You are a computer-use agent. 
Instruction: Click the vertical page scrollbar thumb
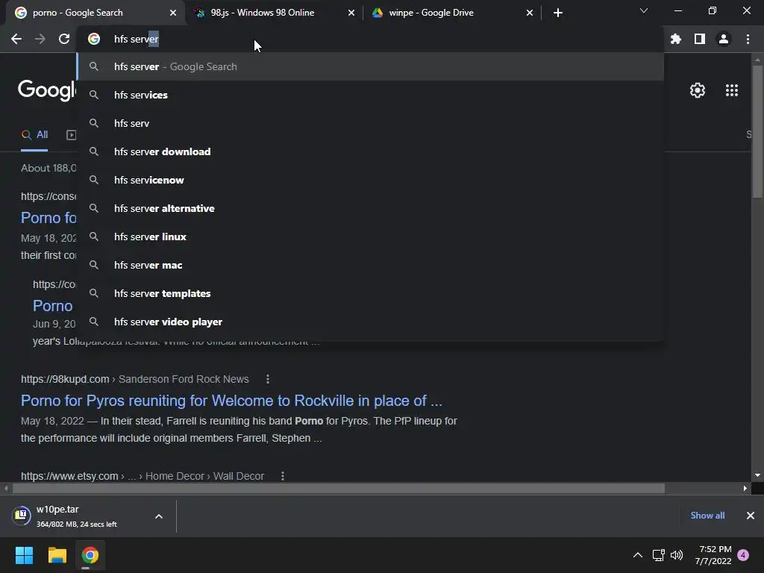(x=757, y=131)
